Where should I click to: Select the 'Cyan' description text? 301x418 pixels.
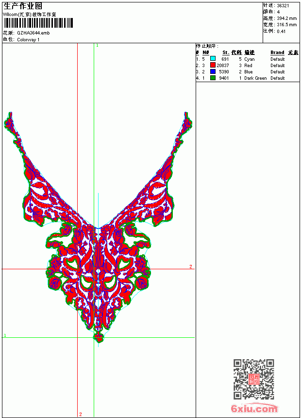250,59
